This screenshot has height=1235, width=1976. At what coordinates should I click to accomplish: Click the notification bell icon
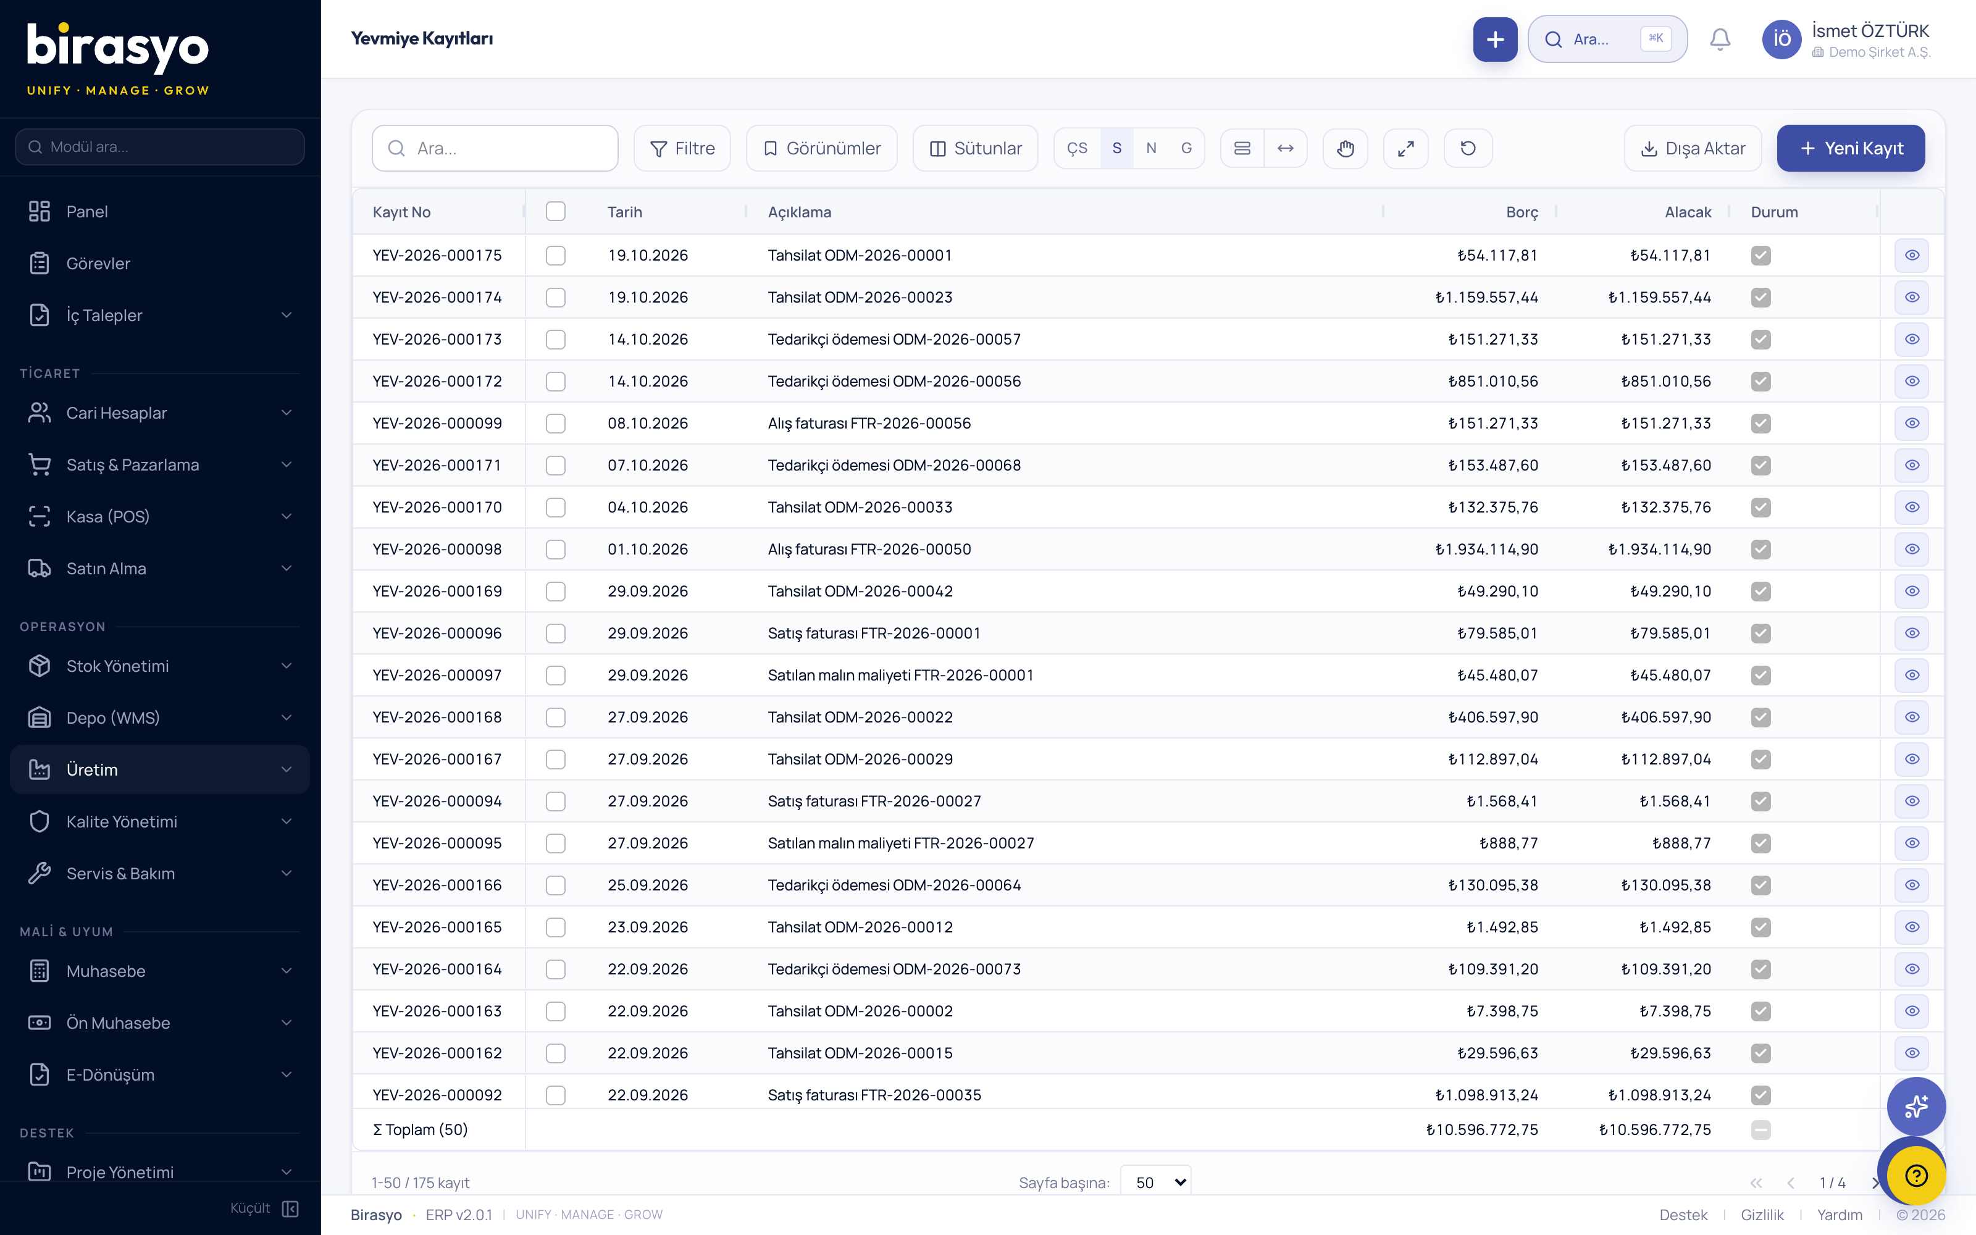pos(1720,38)
